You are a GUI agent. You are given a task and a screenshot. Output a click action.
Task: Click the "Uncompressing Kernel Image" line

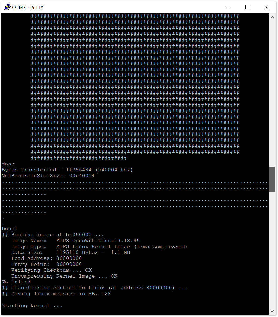[x=64, y=276]
